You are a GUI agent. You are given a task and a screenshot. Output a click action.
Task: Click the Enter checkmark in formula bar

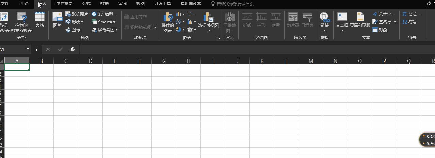[x=60, y=49]
